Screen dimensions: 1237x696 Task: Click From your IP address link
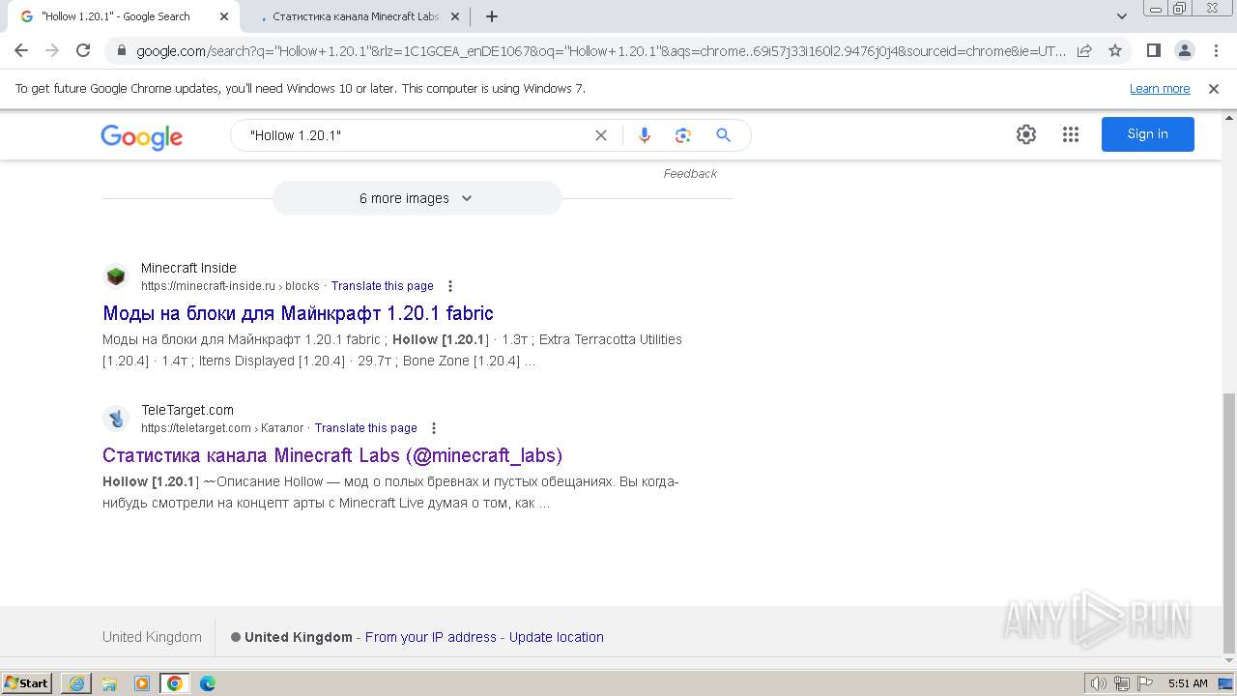point(431,637)
